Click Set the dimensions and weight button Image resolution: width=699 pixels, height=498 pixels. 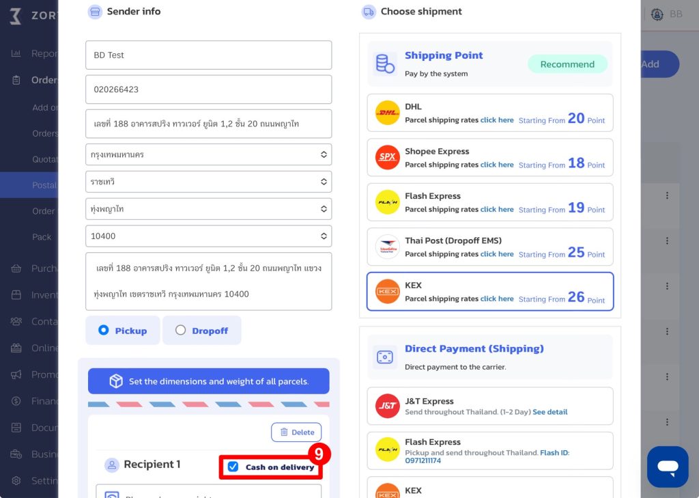(x=209, y=381)
